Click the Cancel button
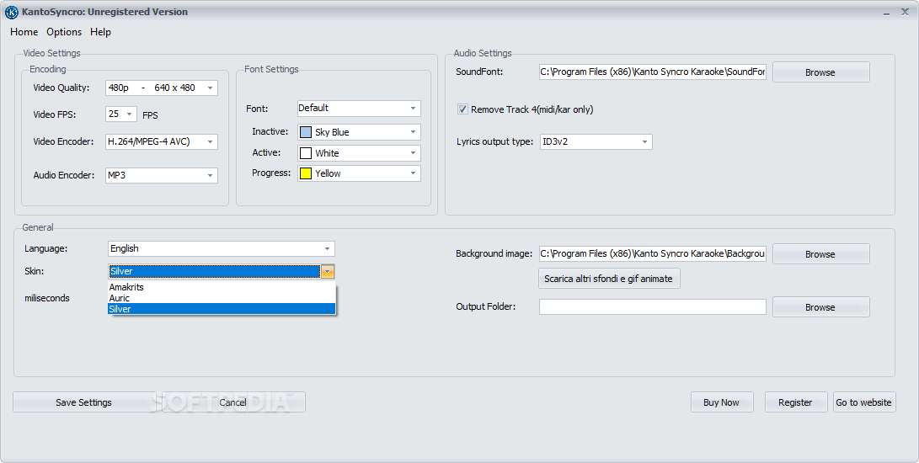The image size is (919, 463). tap(232, 402)
